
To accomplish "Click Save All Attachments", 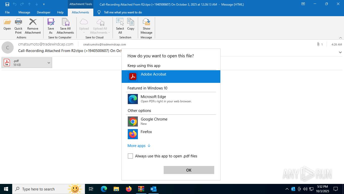I will click(65, 26).
